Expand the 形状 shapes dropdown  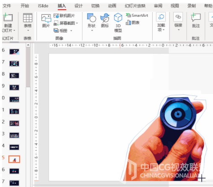pos(92,30)
